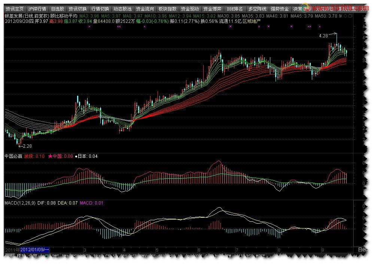
Task: Click the highlighted 2012/01/09/一 date box
Action: 34,250
